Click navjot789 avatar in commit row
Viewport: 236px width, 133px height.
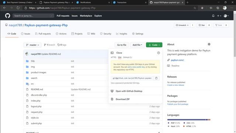tap(27, 54)
